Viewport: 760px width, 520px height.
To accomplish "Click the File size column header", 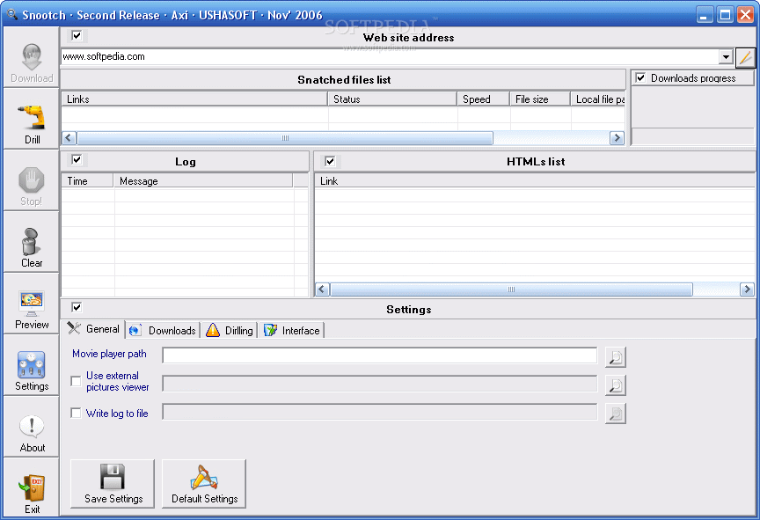I will [x=540, y=99].
